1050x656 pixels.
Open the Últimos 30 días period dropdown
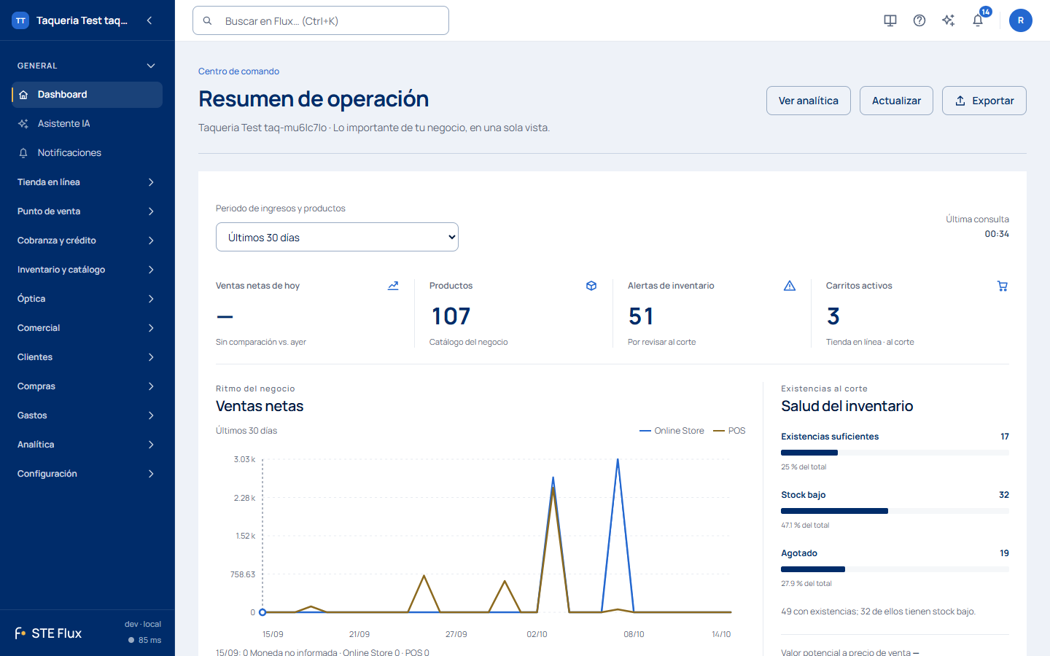pos(337,237)
